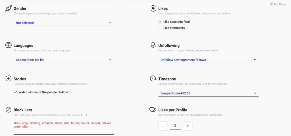Click the Pro Filters funnel icon
Image resolution: width=291 pixels, height=136 pixels.
tap(271, 4)
